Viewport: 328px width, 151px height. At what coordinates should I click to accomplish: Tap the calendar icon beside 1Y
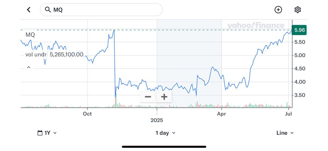tap(40, 133)
